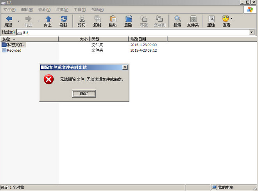The image size is (258, 191).
Task: Click 我的电脑 icon in status bar
Action: point(214,187)
